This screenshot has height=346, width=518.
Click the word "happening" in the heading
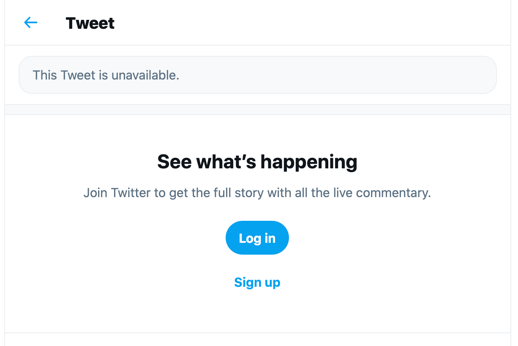(x=308, y=162)
